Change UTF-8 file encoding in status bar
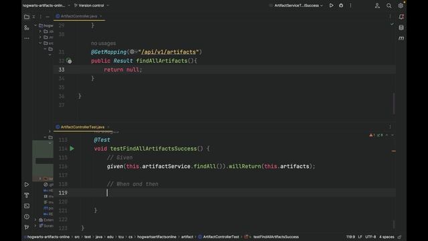428x241 pixels. pos(370,237)
